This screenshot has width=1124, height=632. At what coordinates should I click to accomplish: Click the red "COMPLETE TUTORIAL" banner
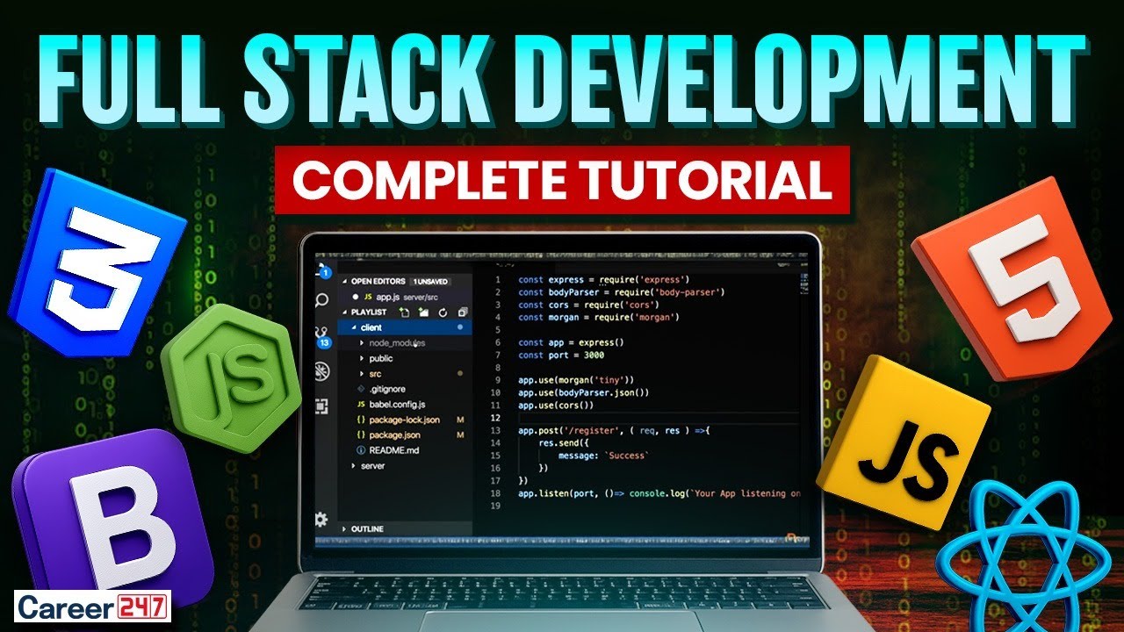[x=562, y=180]
